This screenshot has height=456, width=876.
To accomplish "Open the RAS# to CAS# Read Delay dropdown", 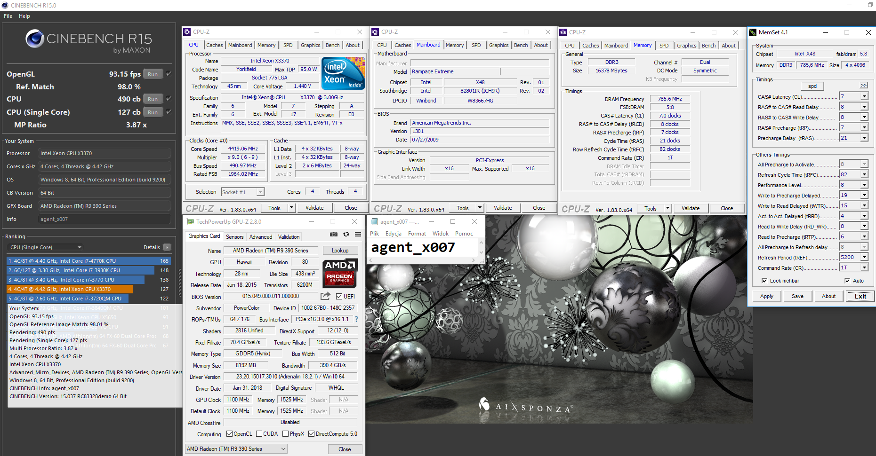I will 864,107.
